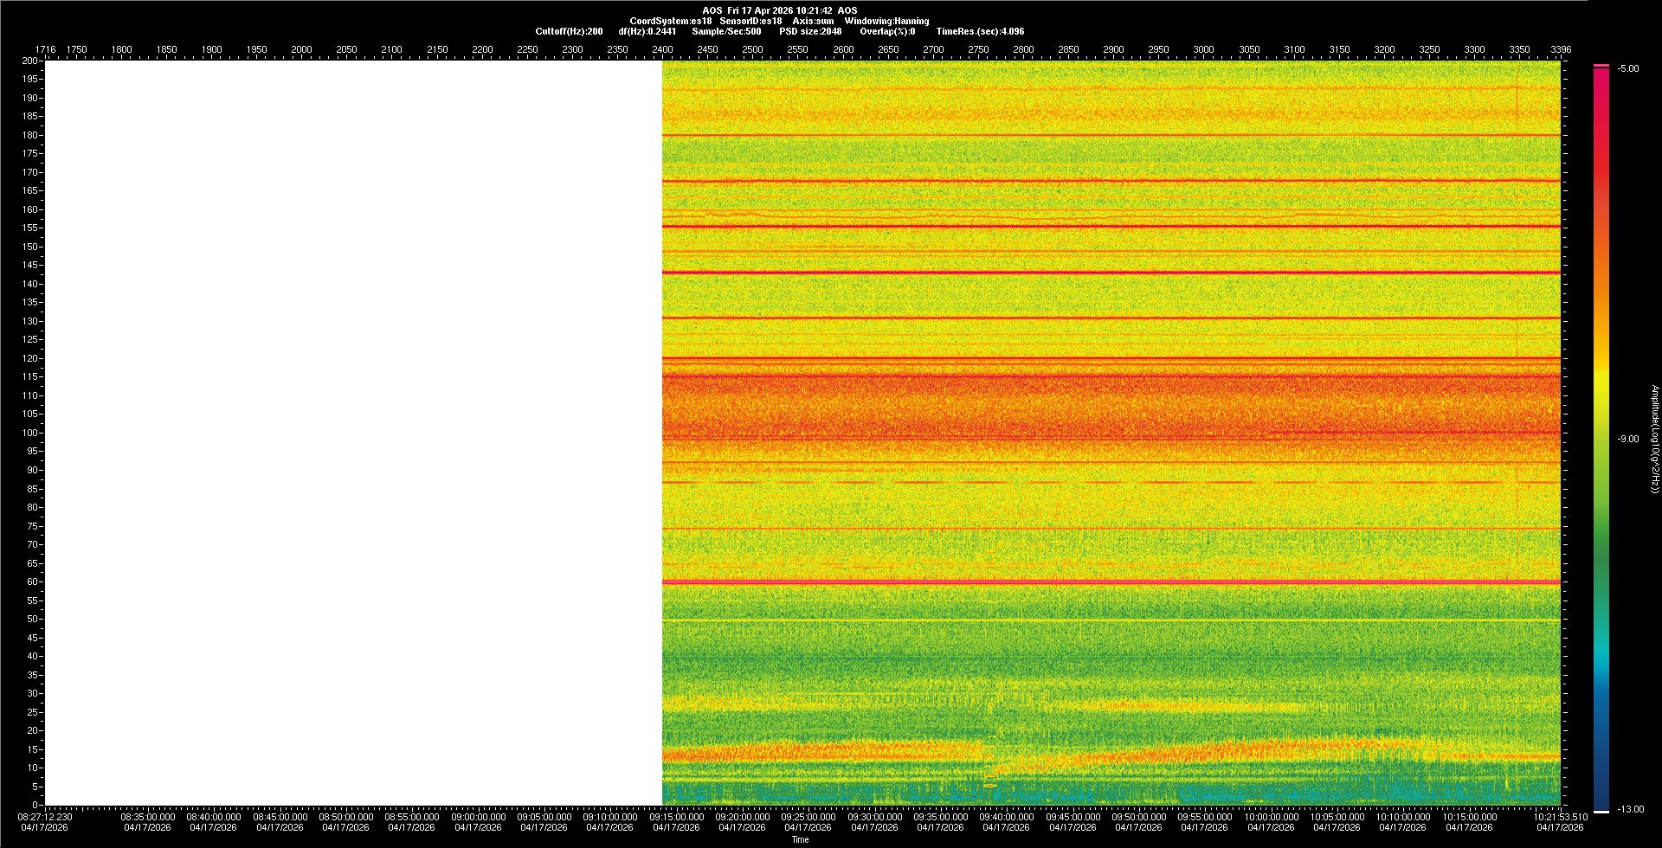1662x848 pixels.
Task: Click the TimeRes.(sec):4.096 header text
Action: [980, 31]
